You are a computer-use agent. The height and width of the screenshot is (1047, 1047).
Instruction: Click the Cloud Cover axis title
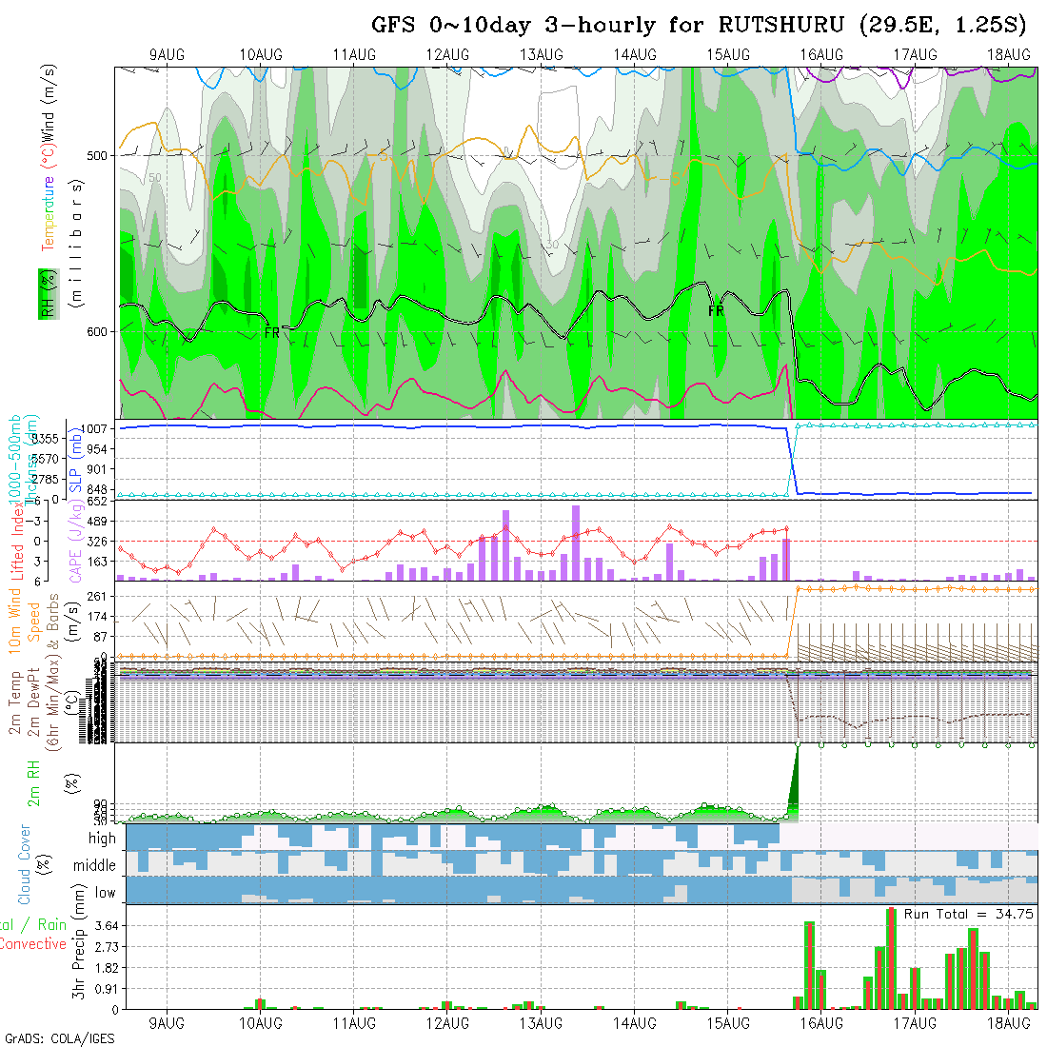pyautogui.click(x=25, y=864)
